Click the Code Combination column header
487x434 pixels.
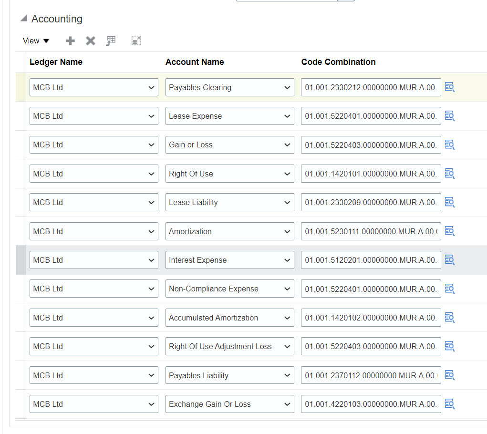click(338, 62)
